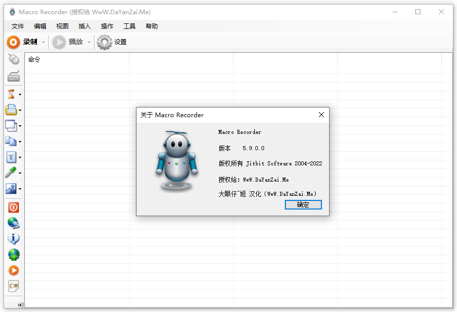
Task: Click the hourglass wait icon
Action: coord(11,94)
